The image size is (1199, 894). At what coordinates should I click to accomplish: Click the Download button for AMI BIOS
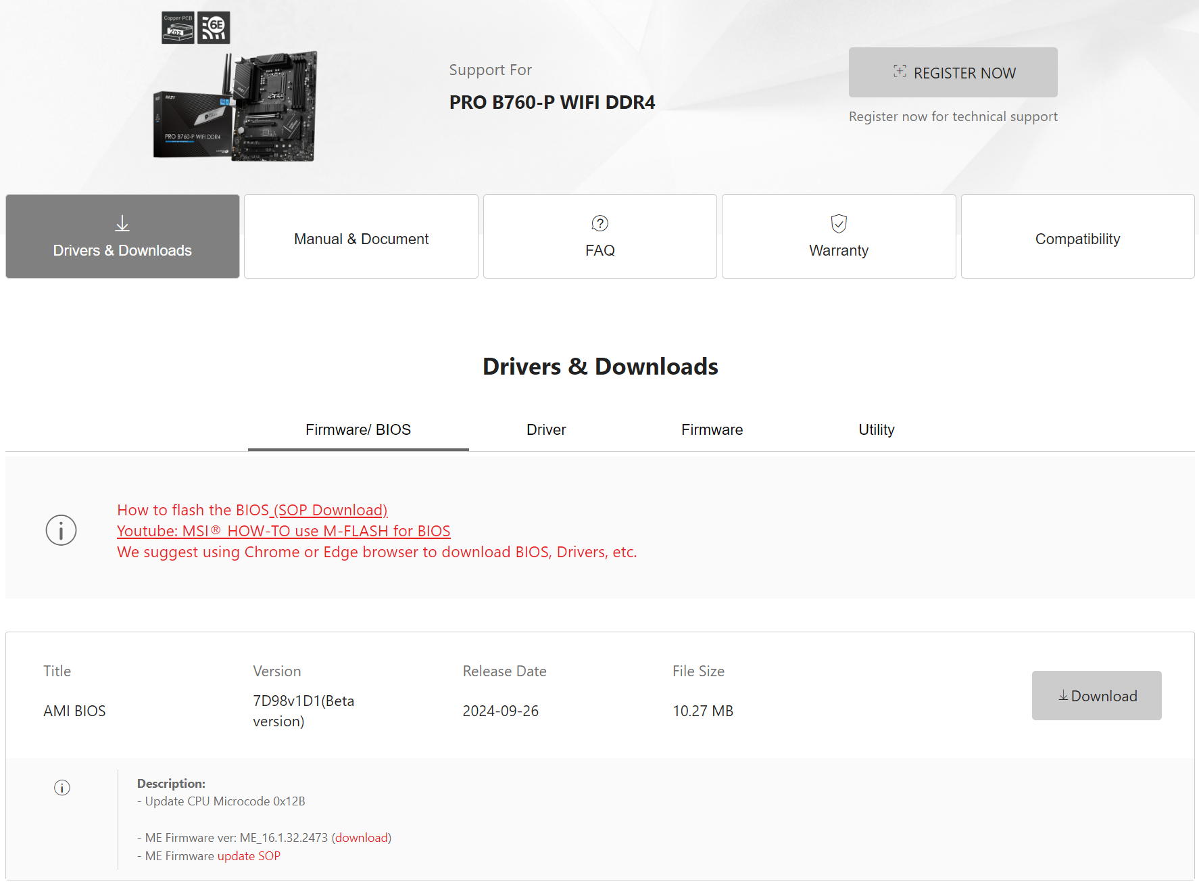tap(1096, 695)
